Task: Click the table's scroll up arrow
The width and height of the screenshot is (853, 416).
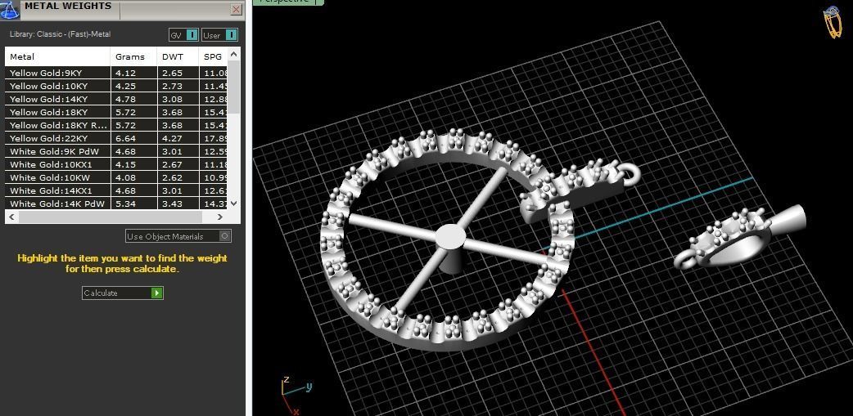Action: (234, 54)
